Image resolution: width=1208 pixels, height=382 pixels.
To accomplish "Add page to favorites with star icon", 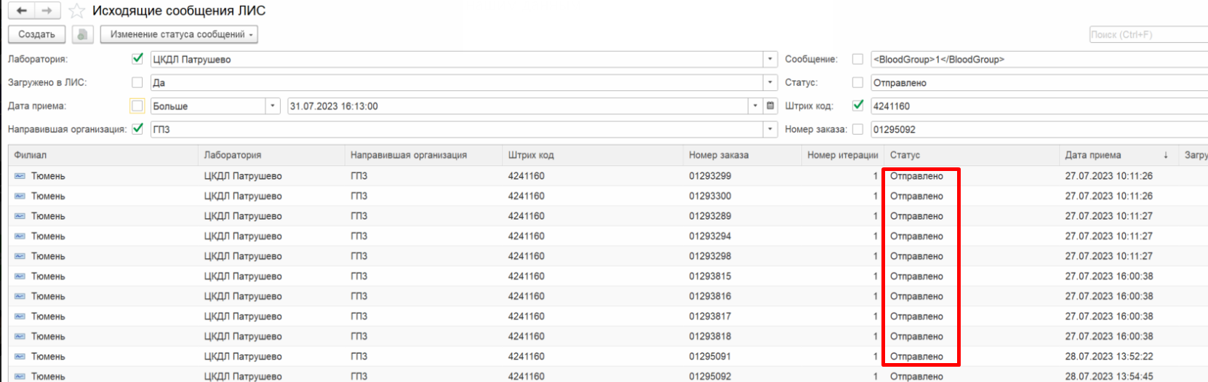I will pyautogui.click(x=76, y=11).
